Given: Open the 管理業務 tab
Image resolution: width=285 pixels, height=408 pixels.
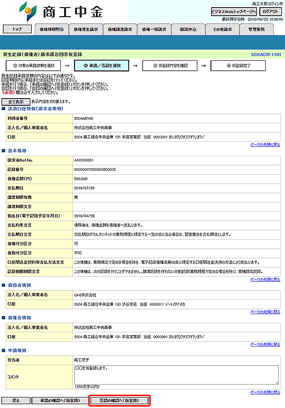Looking at the screenshot, I should 256,29.
